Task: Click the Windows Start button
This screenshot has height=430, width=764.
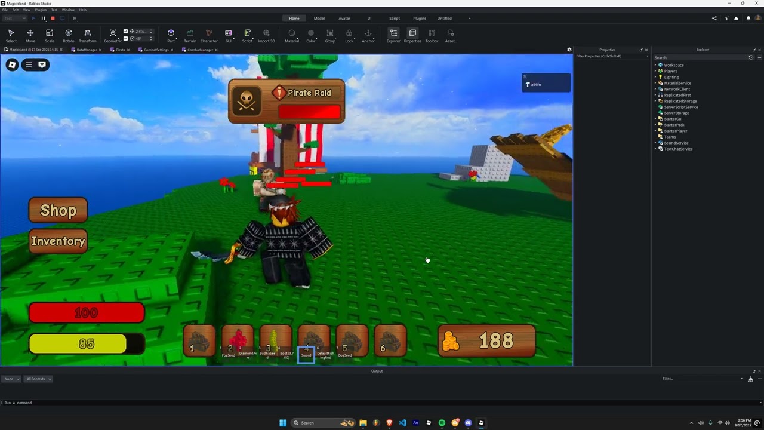Action: [x=283, y=423]
